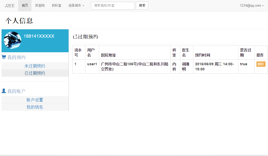
Task: Click the 医院地址 column header
Action: click(135, 53)
